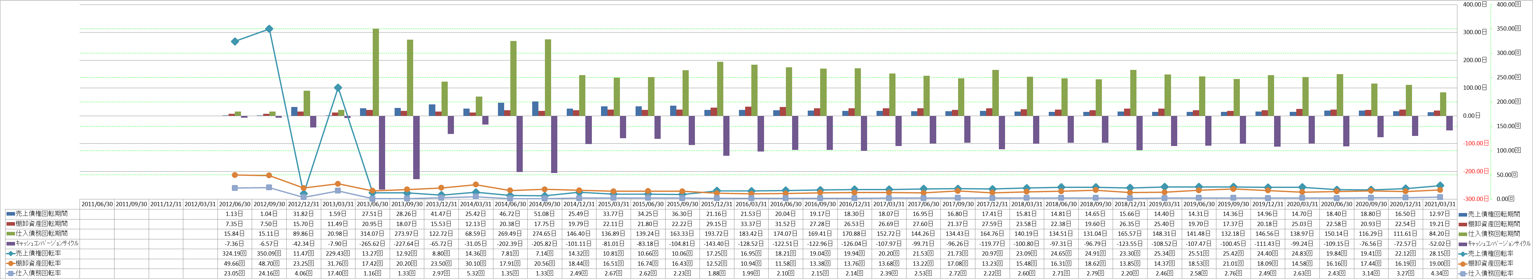Click the 2018/12/31 date column header
This screenshot has width=1533, height=279.
[x=1131, y=204]
